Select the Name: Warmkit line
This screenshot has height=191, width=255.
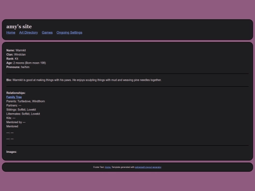(x=16, y=50)
